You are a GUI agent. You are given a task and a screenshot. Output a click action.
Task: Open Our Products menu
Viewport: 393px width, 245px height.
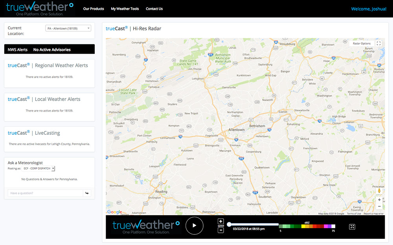point(94,9)
